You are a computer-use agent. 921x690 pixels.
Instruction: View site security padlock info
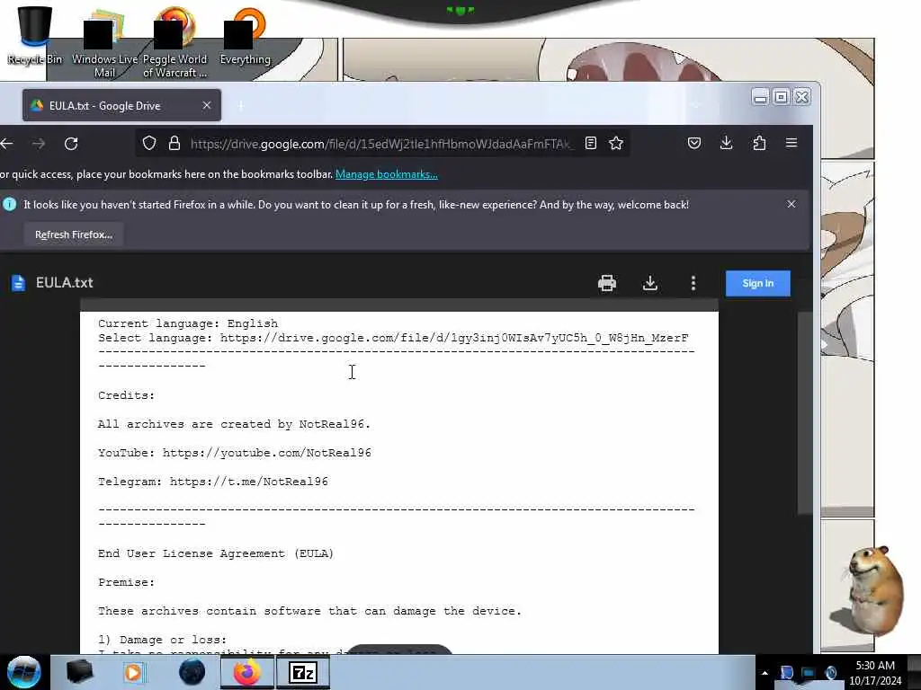click(x=174, y=143)
